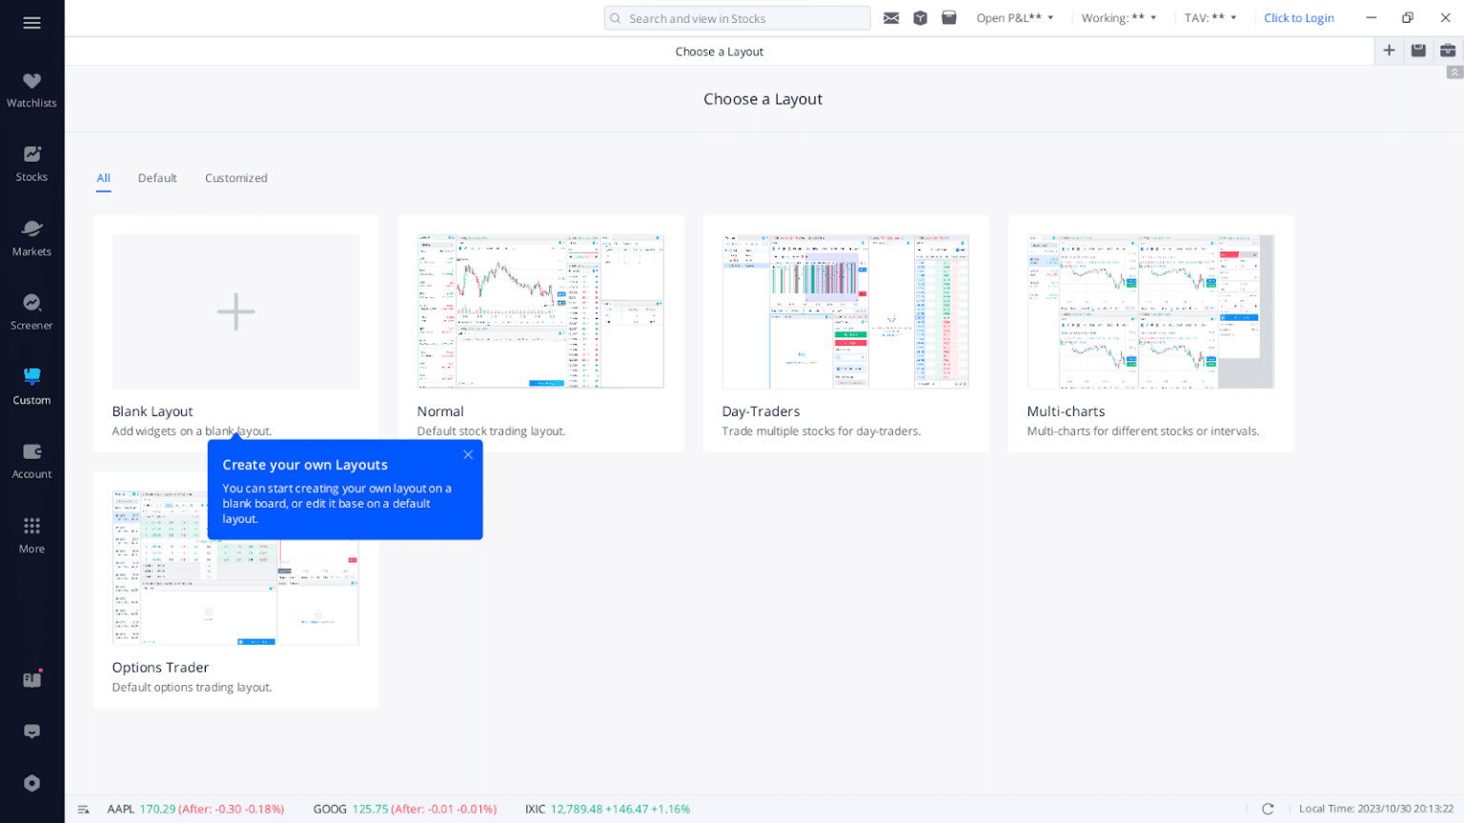
Task: Open the TAV dropdown
Action: [x=1210, y=18]
